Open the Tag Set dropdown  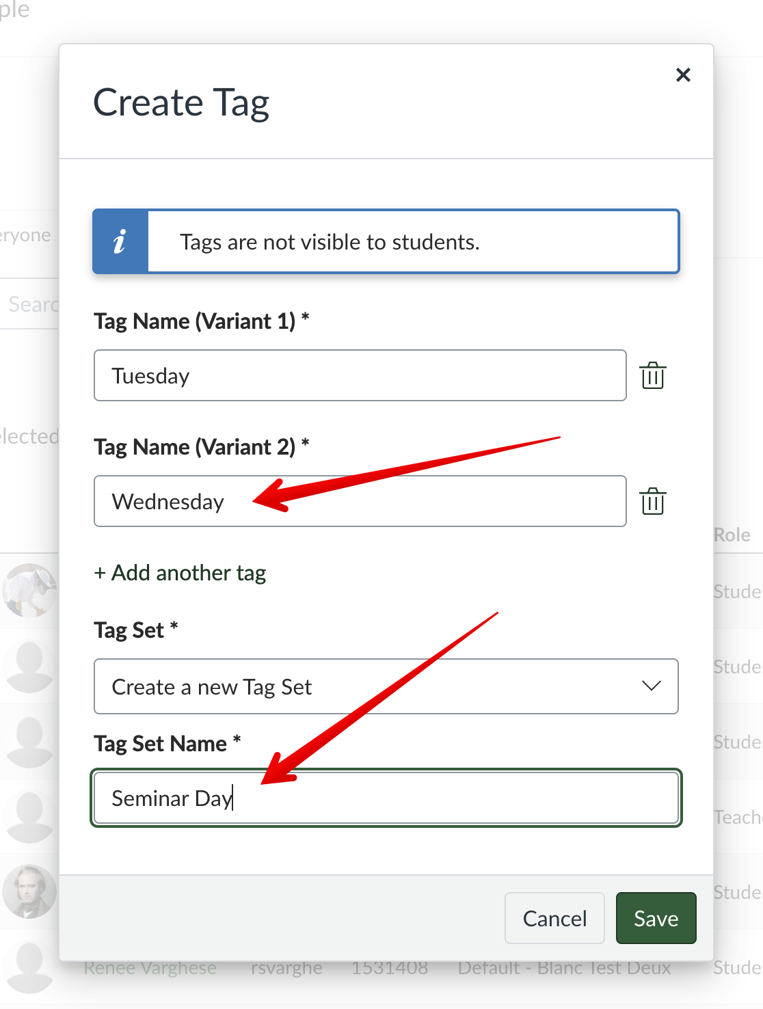pyautogui.click(x=386, y=686)
